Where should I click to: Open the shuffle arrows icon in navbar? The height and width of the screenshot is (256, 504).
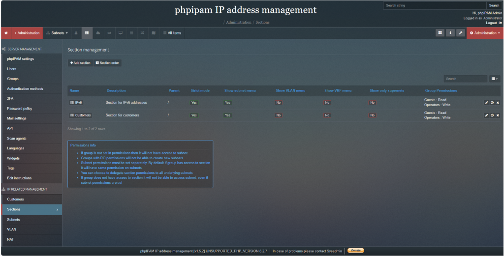coord(142,33)
